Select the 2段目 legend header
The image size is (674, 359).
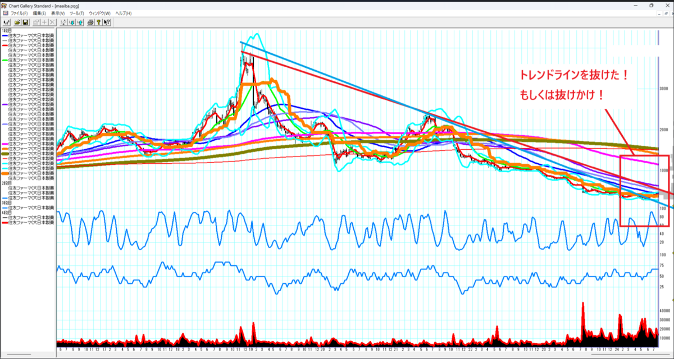[x=8, y=183]
